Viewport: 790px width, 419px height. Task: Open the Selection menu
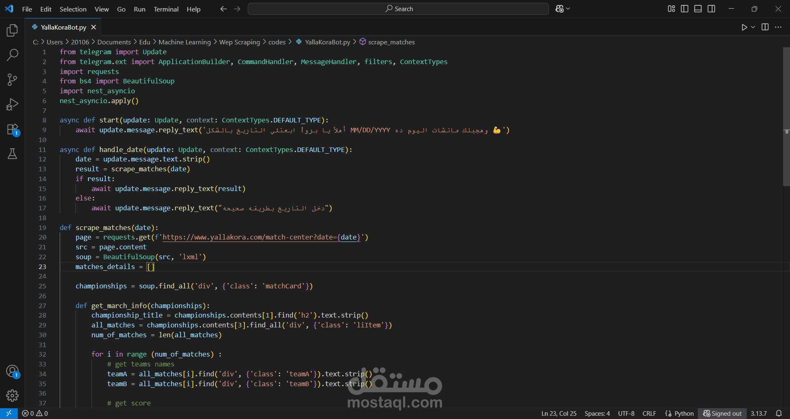pyautogui.click(x=73, y=9)
